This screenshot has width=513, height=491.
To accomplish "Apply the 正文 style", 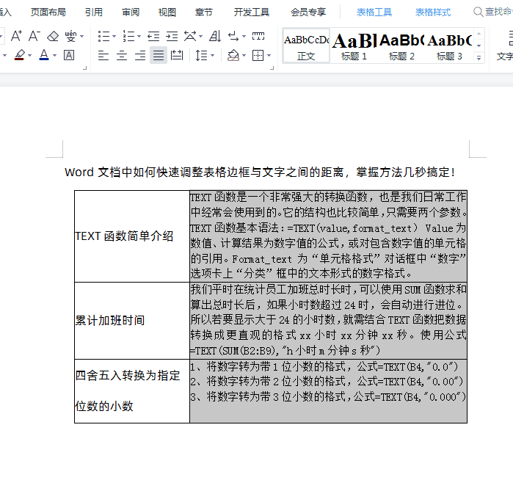I will (306, 46).
